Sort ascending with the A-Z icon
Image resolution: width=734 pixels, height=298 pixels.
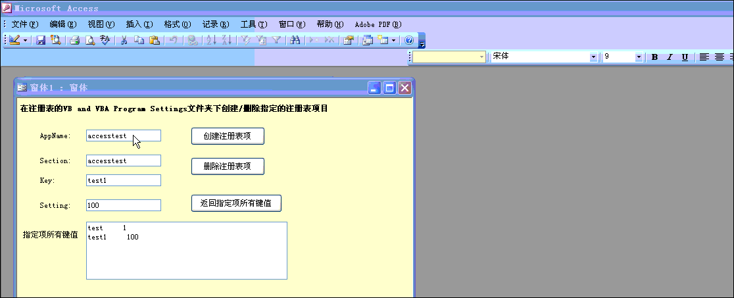click(212, 40)
